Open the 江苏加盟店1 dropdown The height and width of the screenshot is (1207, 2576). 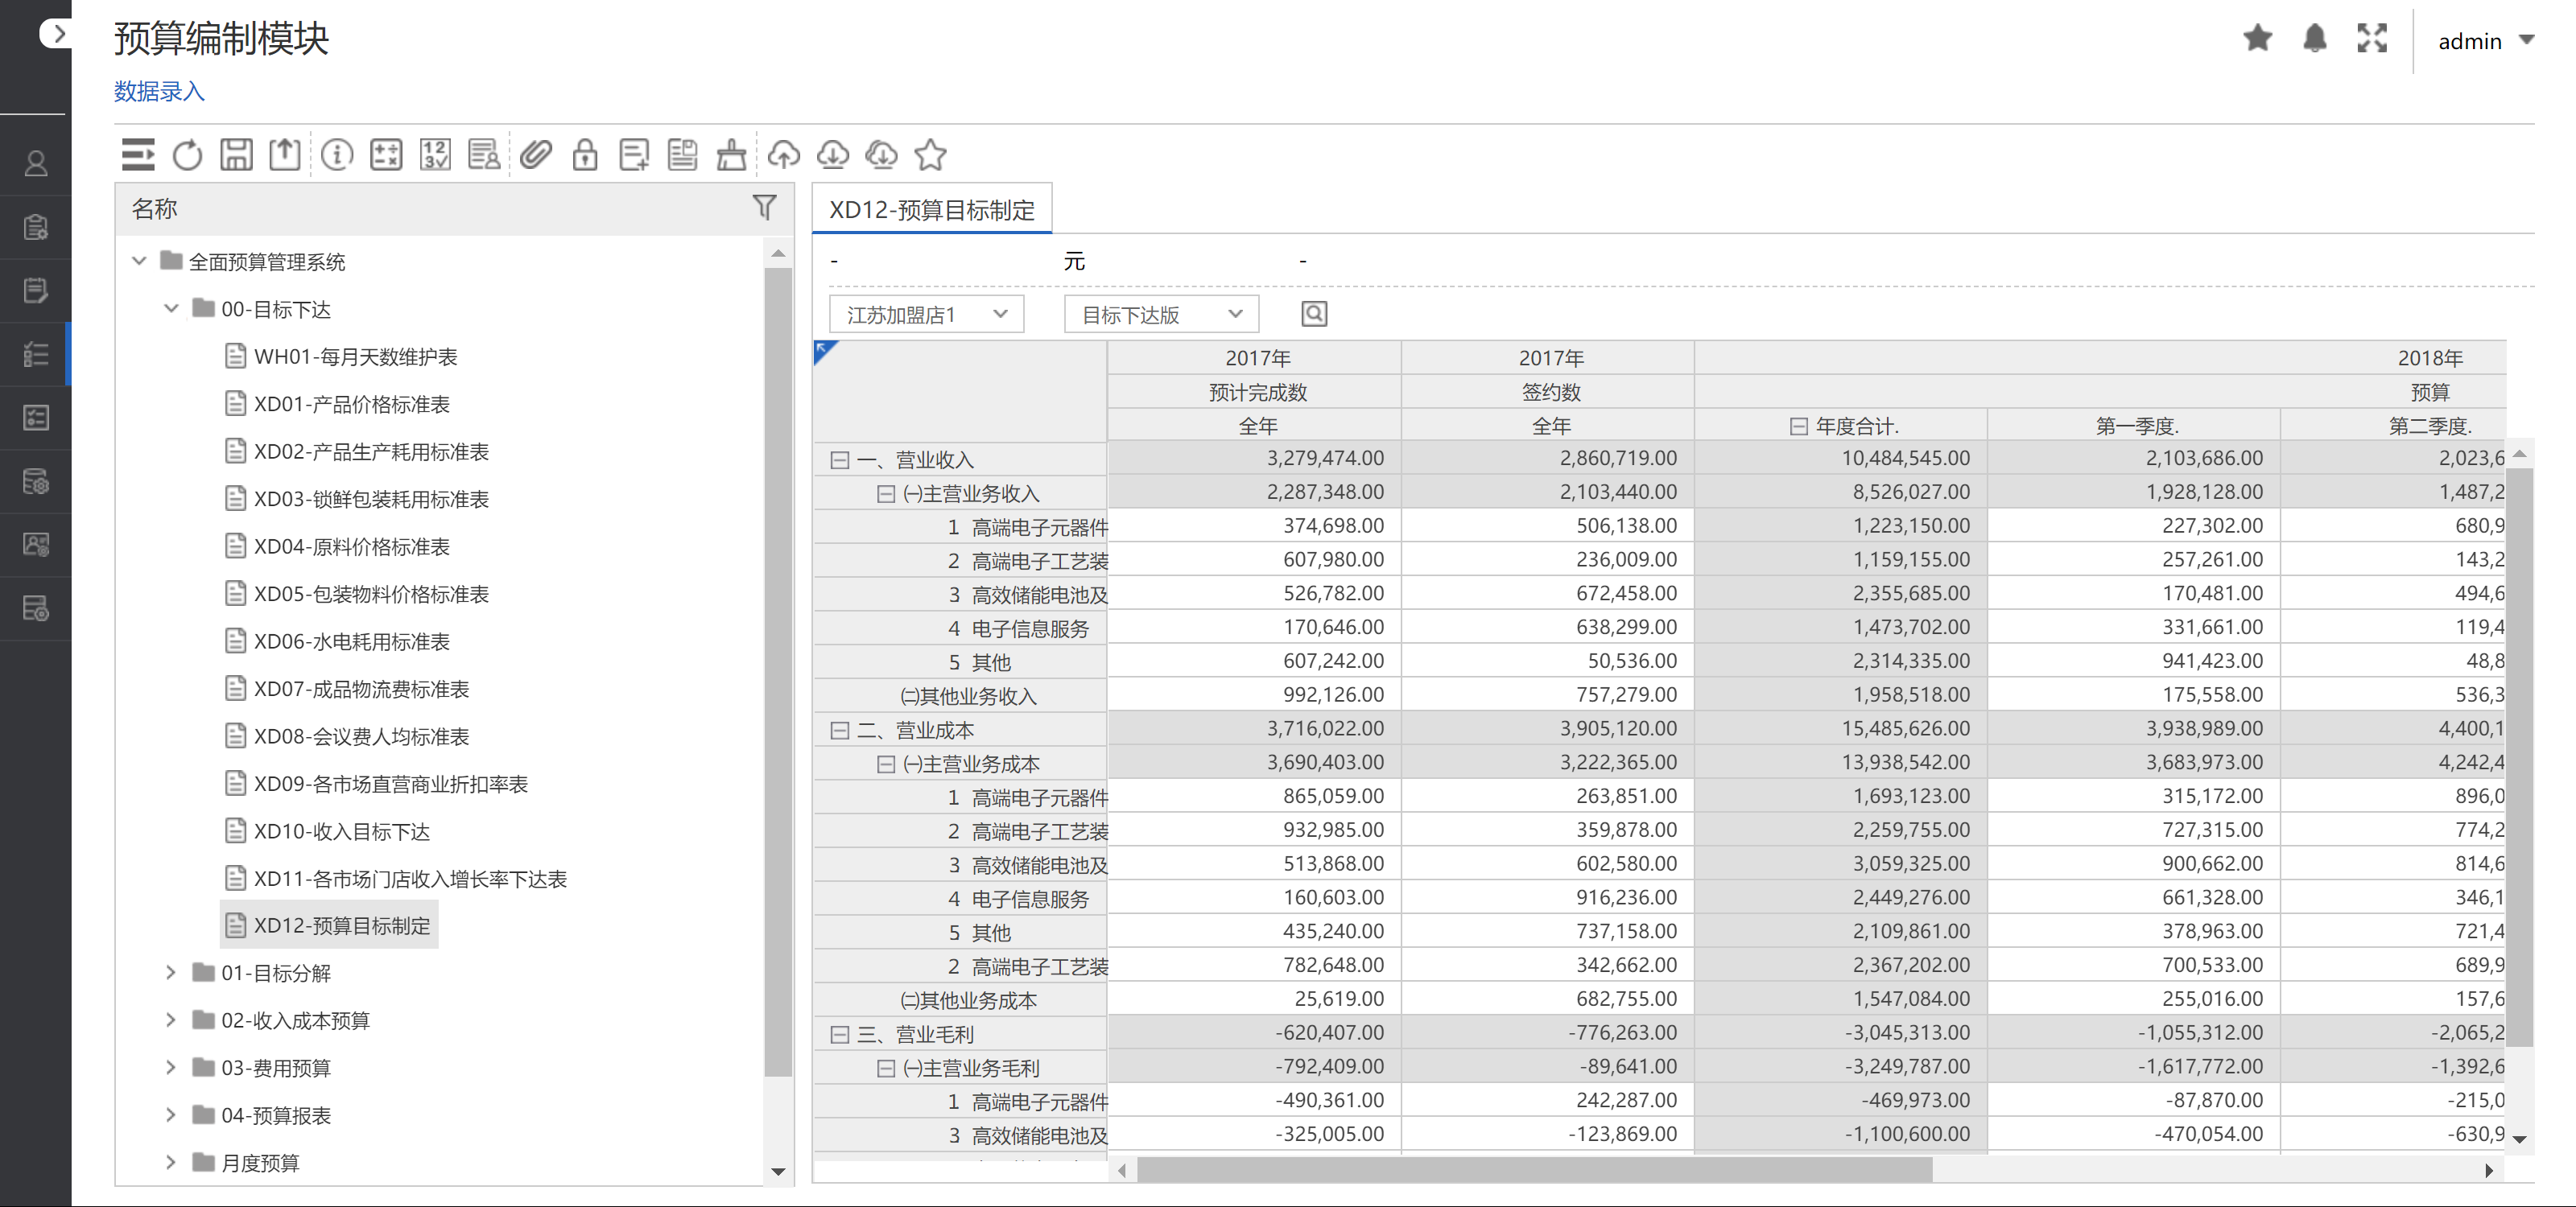pyautogui.click(x=925, y=315)
